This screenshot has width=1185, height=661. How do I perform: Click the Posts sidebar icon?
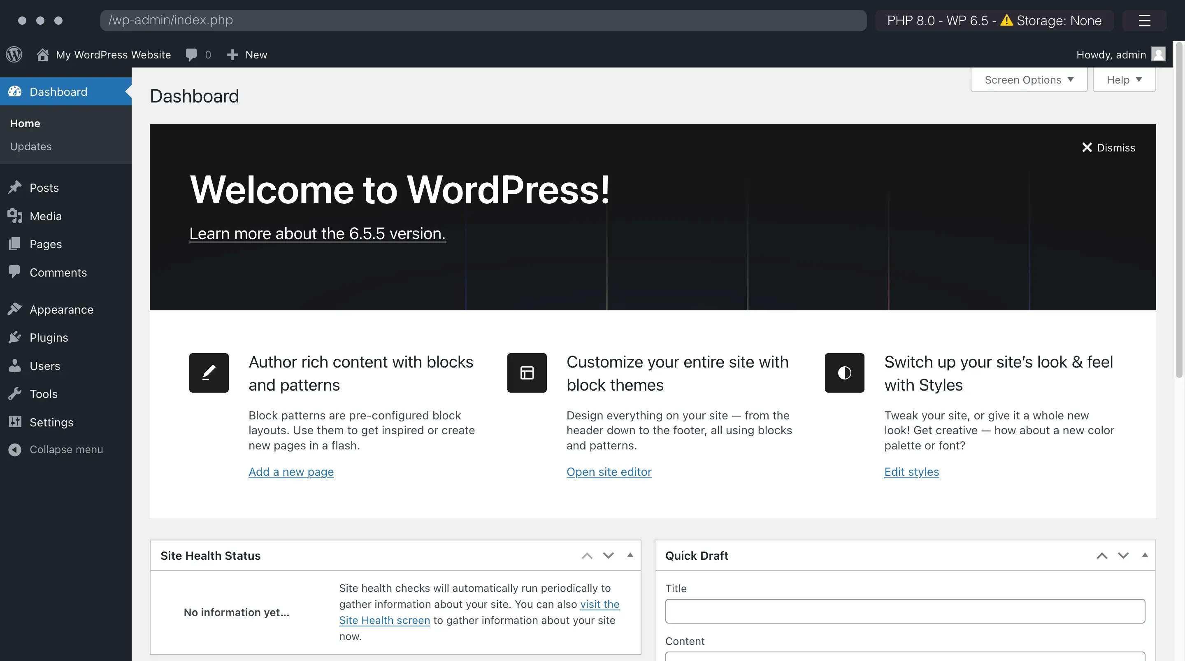(x=16, y=187)
